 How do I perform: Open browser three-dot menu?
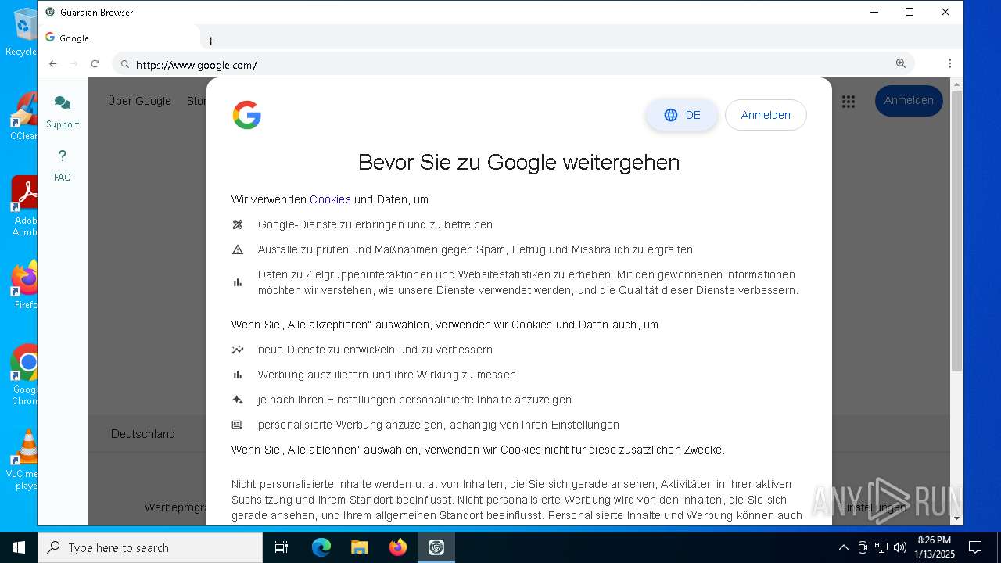[950, 64]
